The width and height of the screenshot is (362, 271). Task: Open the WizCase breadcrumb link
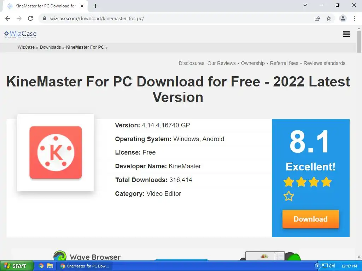tap(26, 47)
